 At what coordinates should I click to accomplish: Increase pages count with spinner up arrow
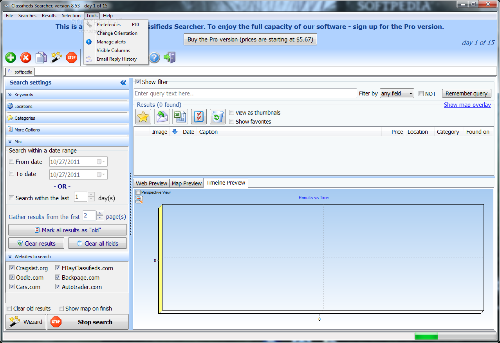click(99, 213)
